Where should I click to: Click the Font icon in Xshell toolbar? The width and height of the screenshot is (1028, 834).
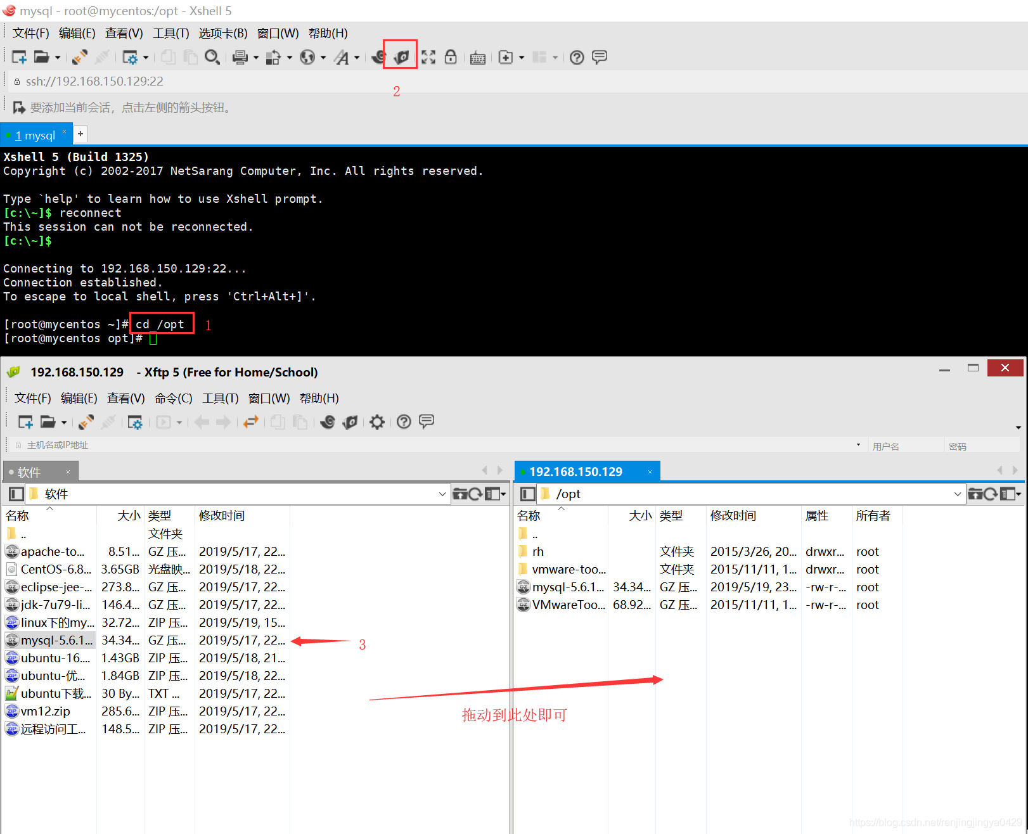coord(342,57)
